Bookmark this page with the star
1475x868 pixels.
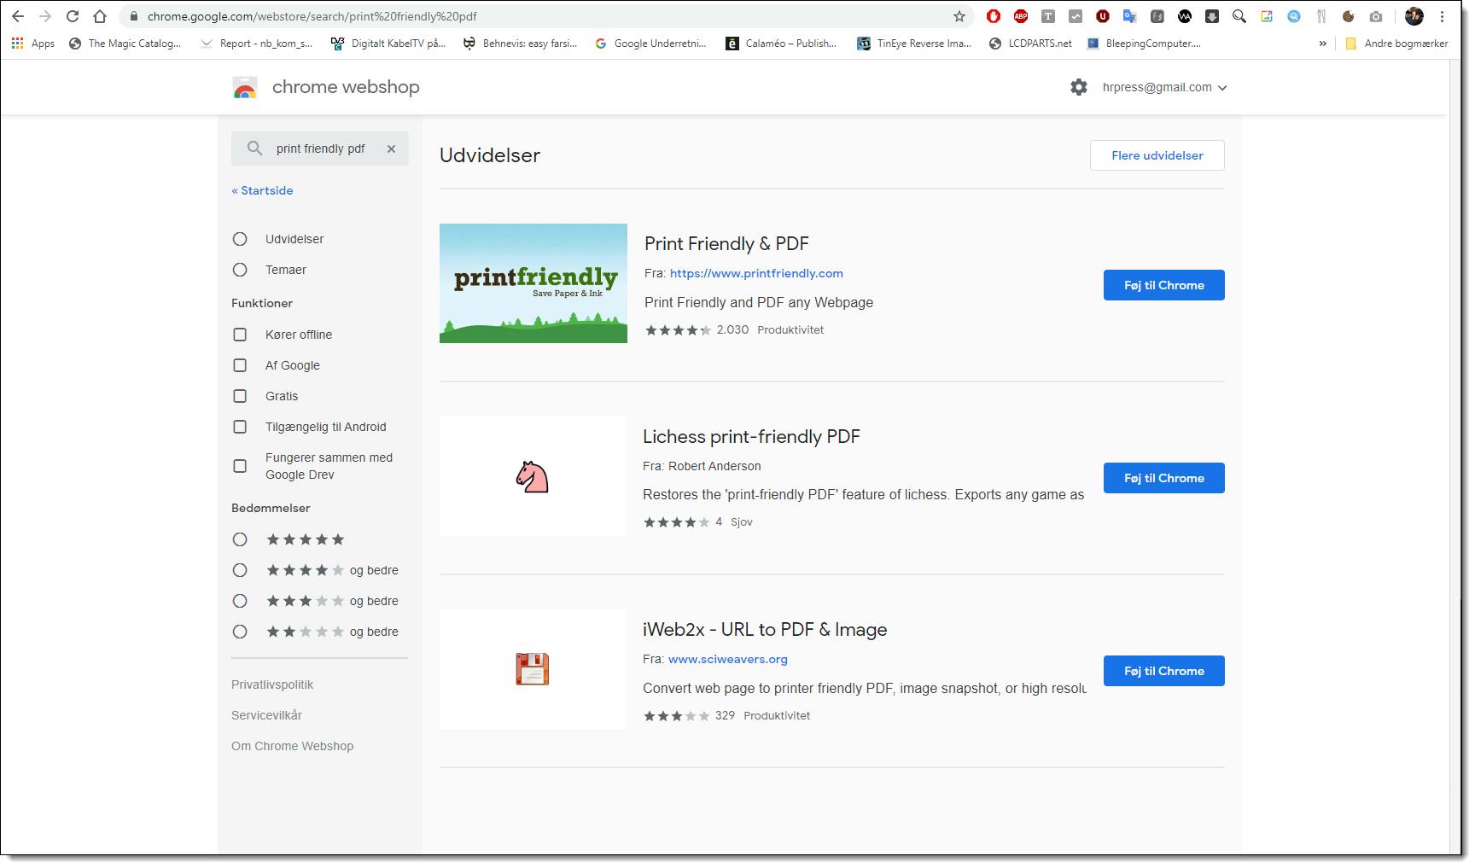point(959,16)
